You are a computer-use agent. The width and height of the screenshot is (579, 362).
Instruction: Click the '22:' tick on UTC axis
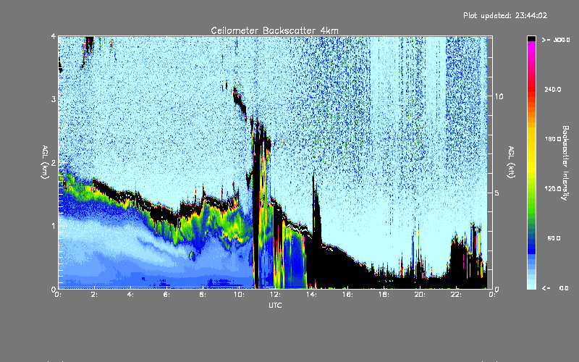[x=456, y=295]
